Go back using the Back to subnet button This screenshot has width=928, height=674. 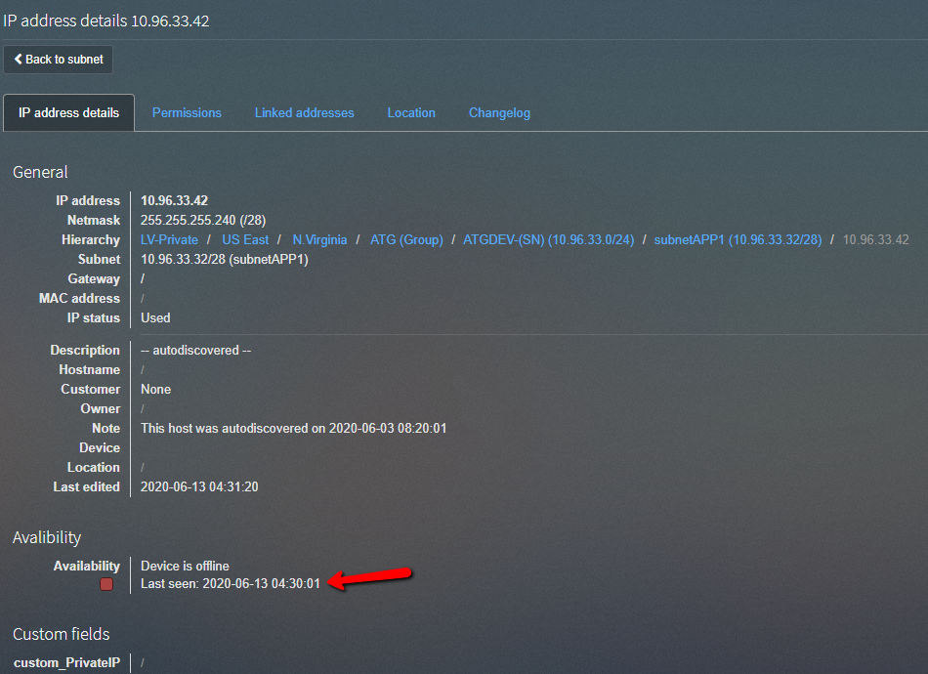coord(58,60)
